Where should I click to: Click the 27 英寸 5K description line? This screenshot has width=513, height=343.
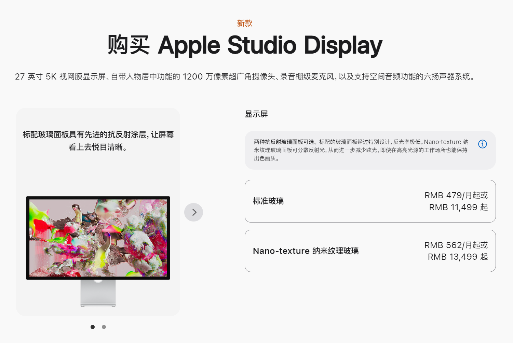(245, 76)
